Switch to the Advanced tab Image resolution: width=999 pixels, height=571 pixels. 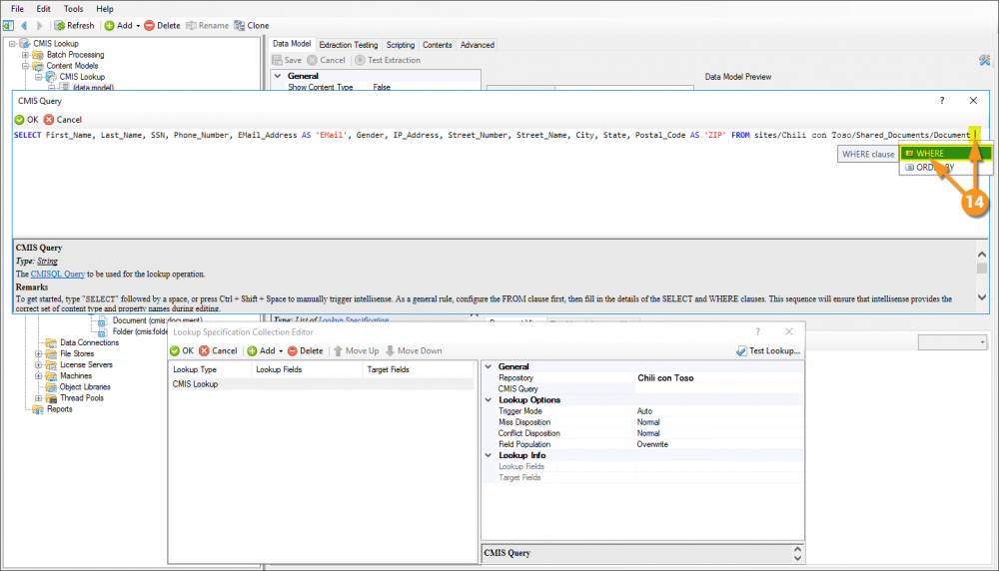tap(478, 45)
